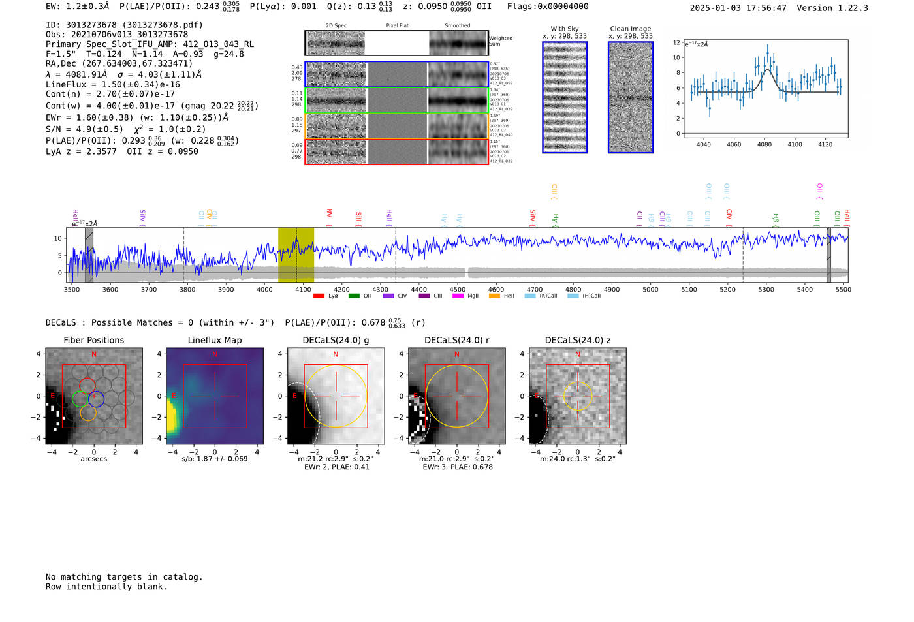Click the Smoothed column header
Image resolution: width=914 pixels, height=622 pixels.
[x=458, y=26]
